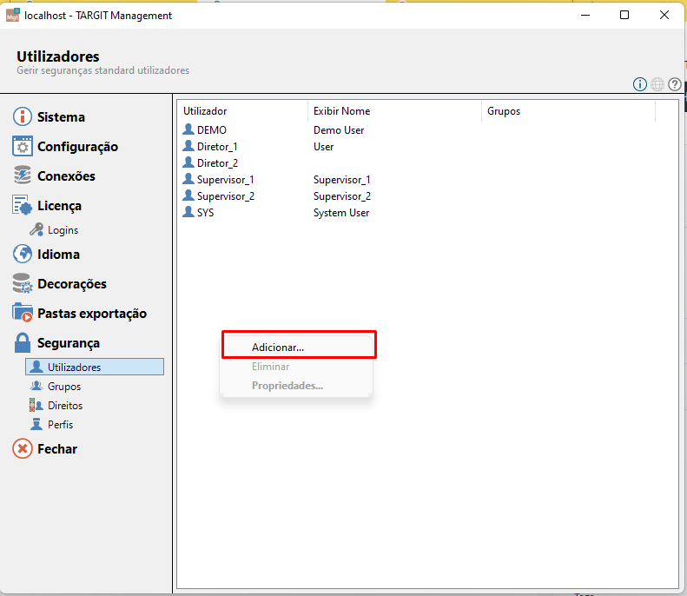Click the Direitos traffic light icon

point(36,406)
